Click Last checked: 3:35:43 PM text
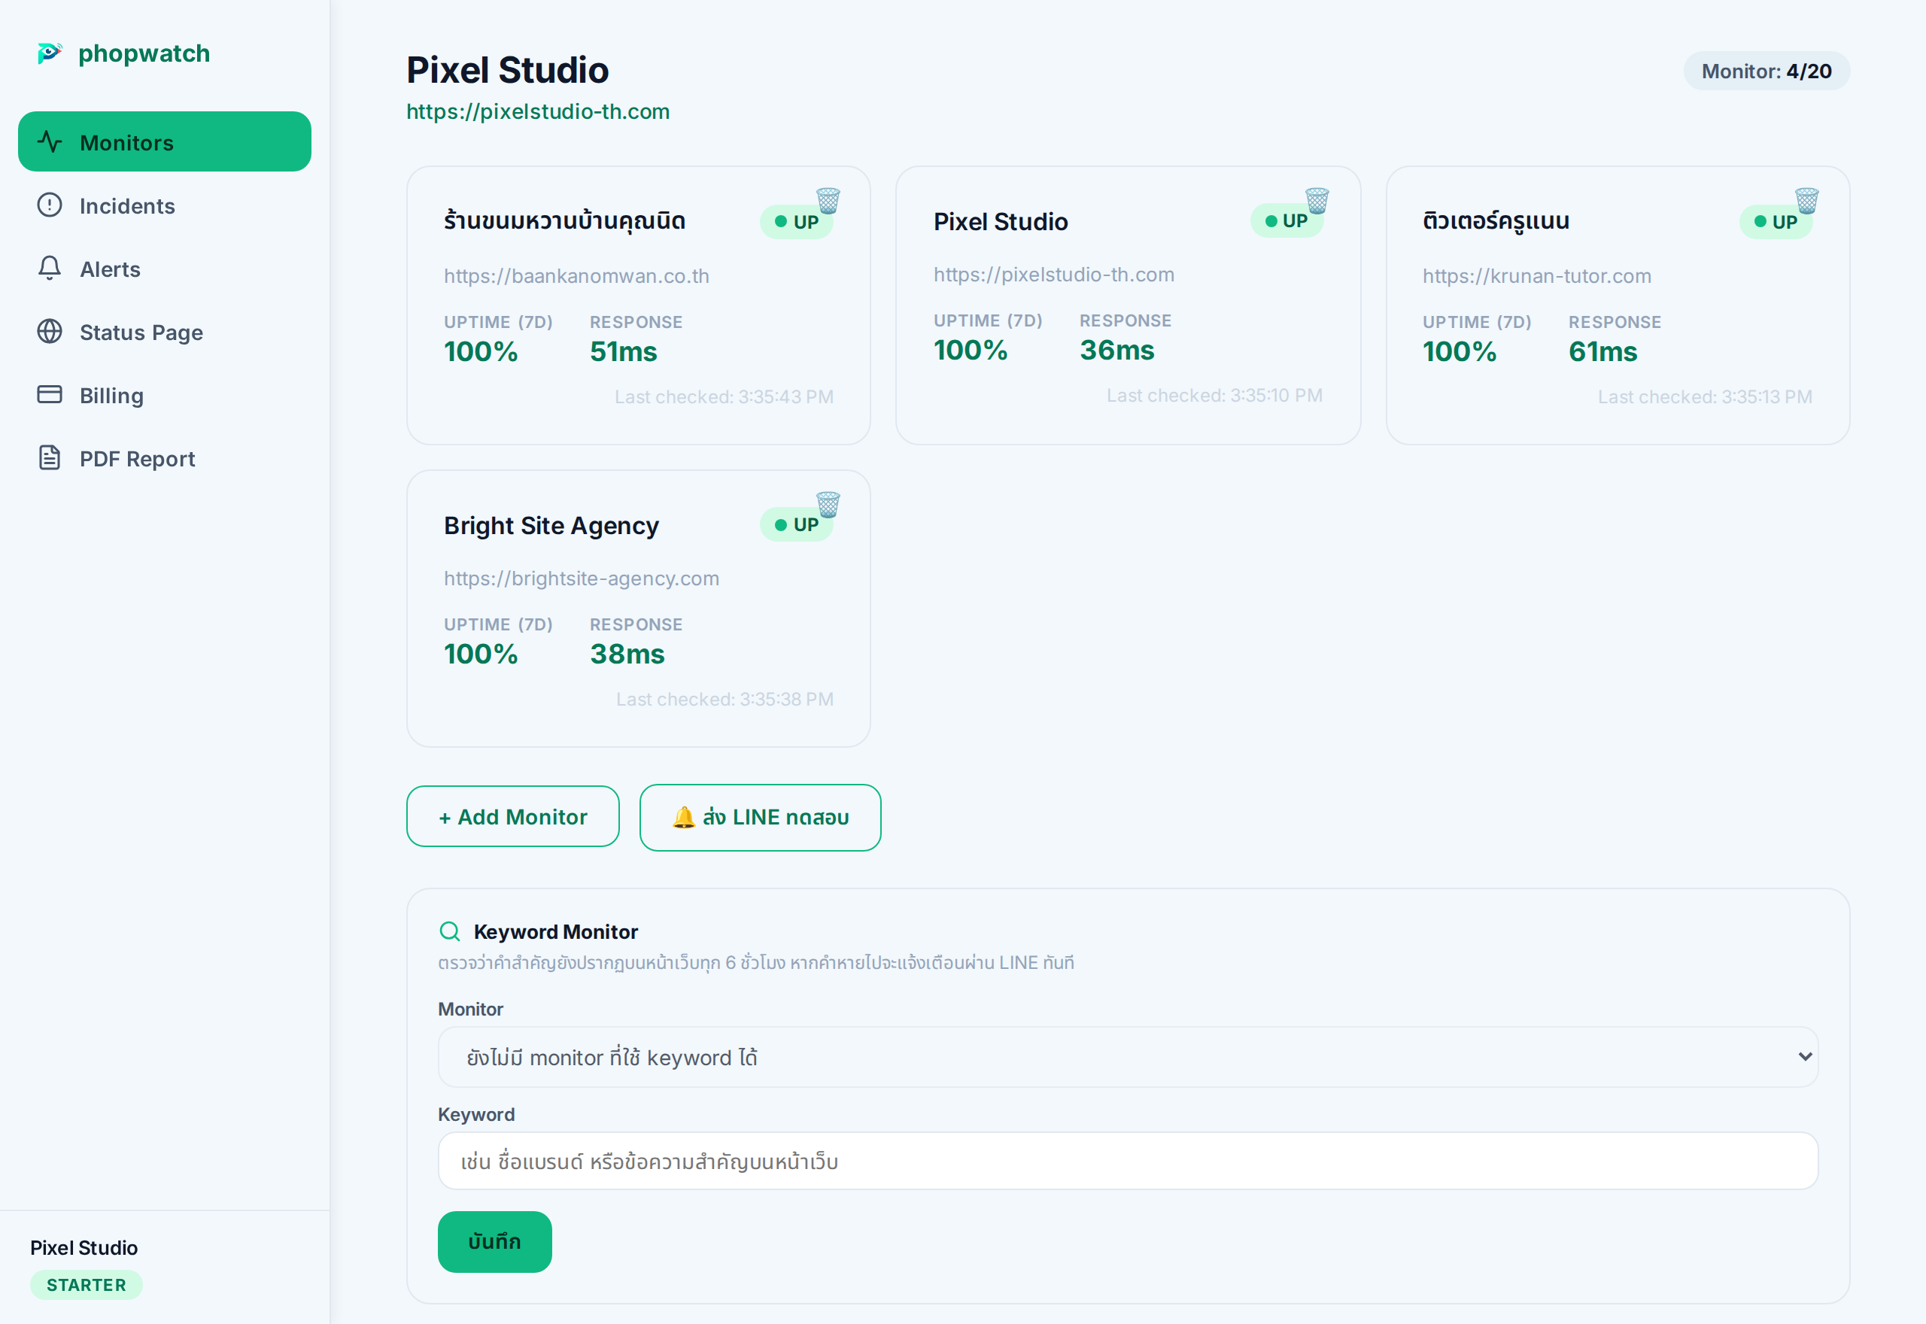 coord(724,396)
